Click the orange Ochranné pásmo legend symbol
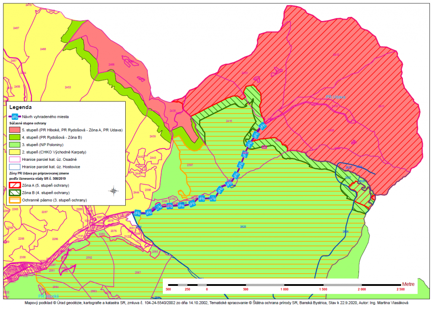 [14, 200]
